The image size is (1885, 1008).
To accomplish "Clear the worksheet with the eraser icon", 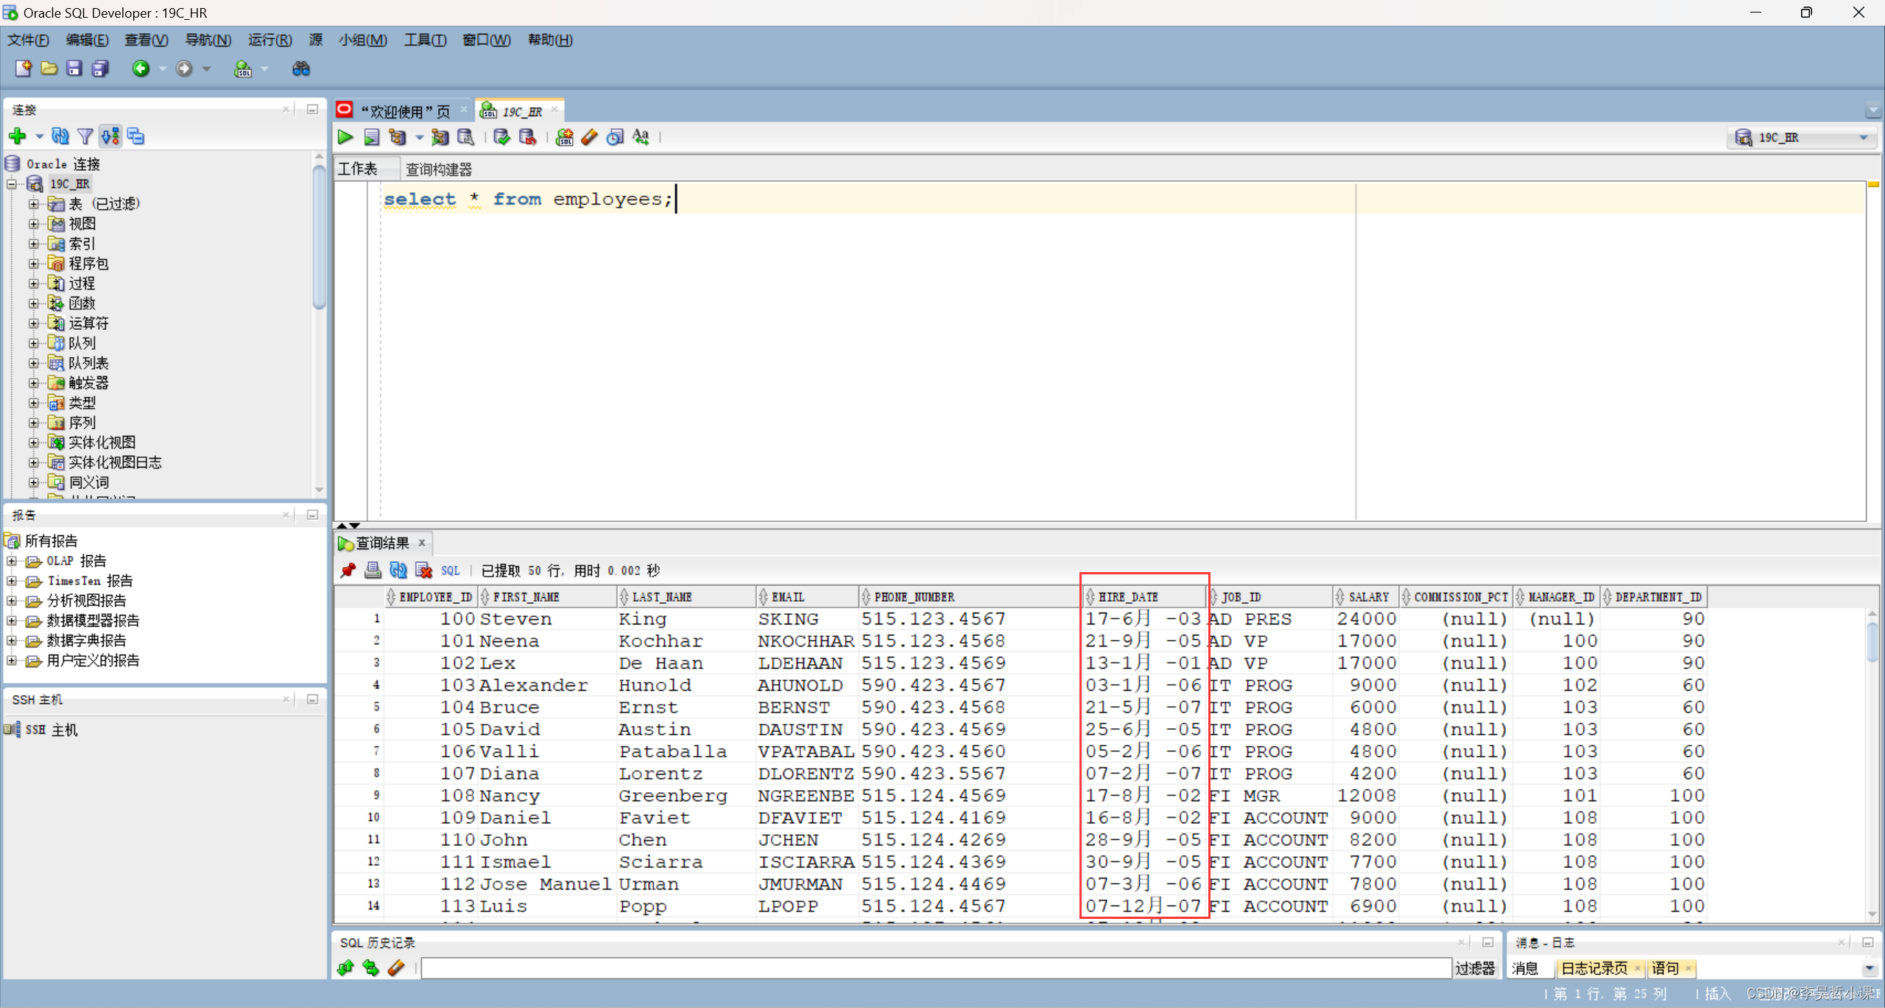I will coord(590,137).
